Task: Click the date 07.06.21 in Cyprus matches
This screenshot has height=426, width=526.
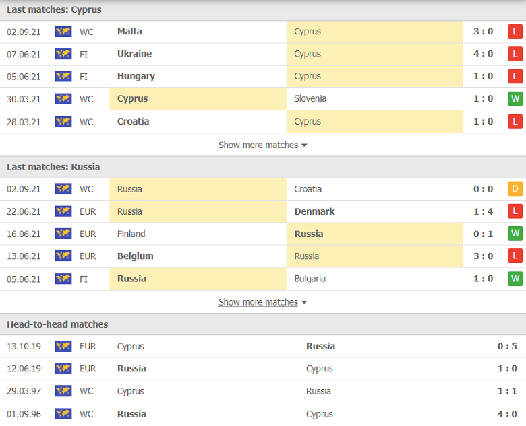Action: tap(24, 55)
